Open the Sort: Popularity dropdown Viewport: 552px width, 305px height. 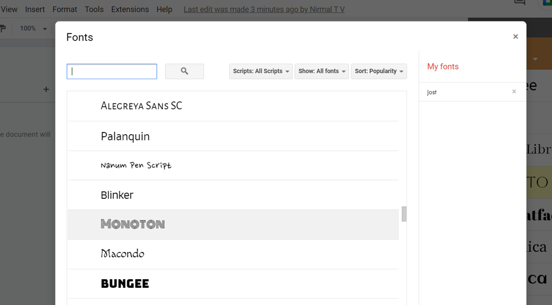click(x=379, y=72)
